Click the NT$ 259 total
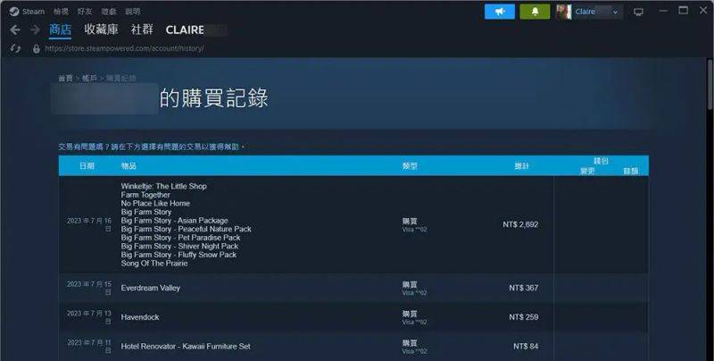The image size is (714, 361). [524, 317]
